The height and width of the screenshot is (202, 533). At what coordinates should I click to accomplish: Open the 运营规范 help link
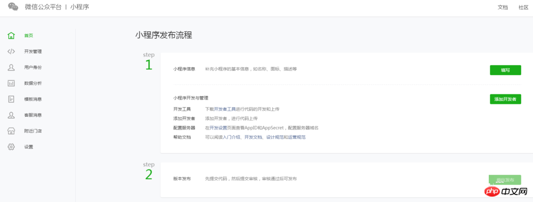pyautogui.click(x=296, y=138)
